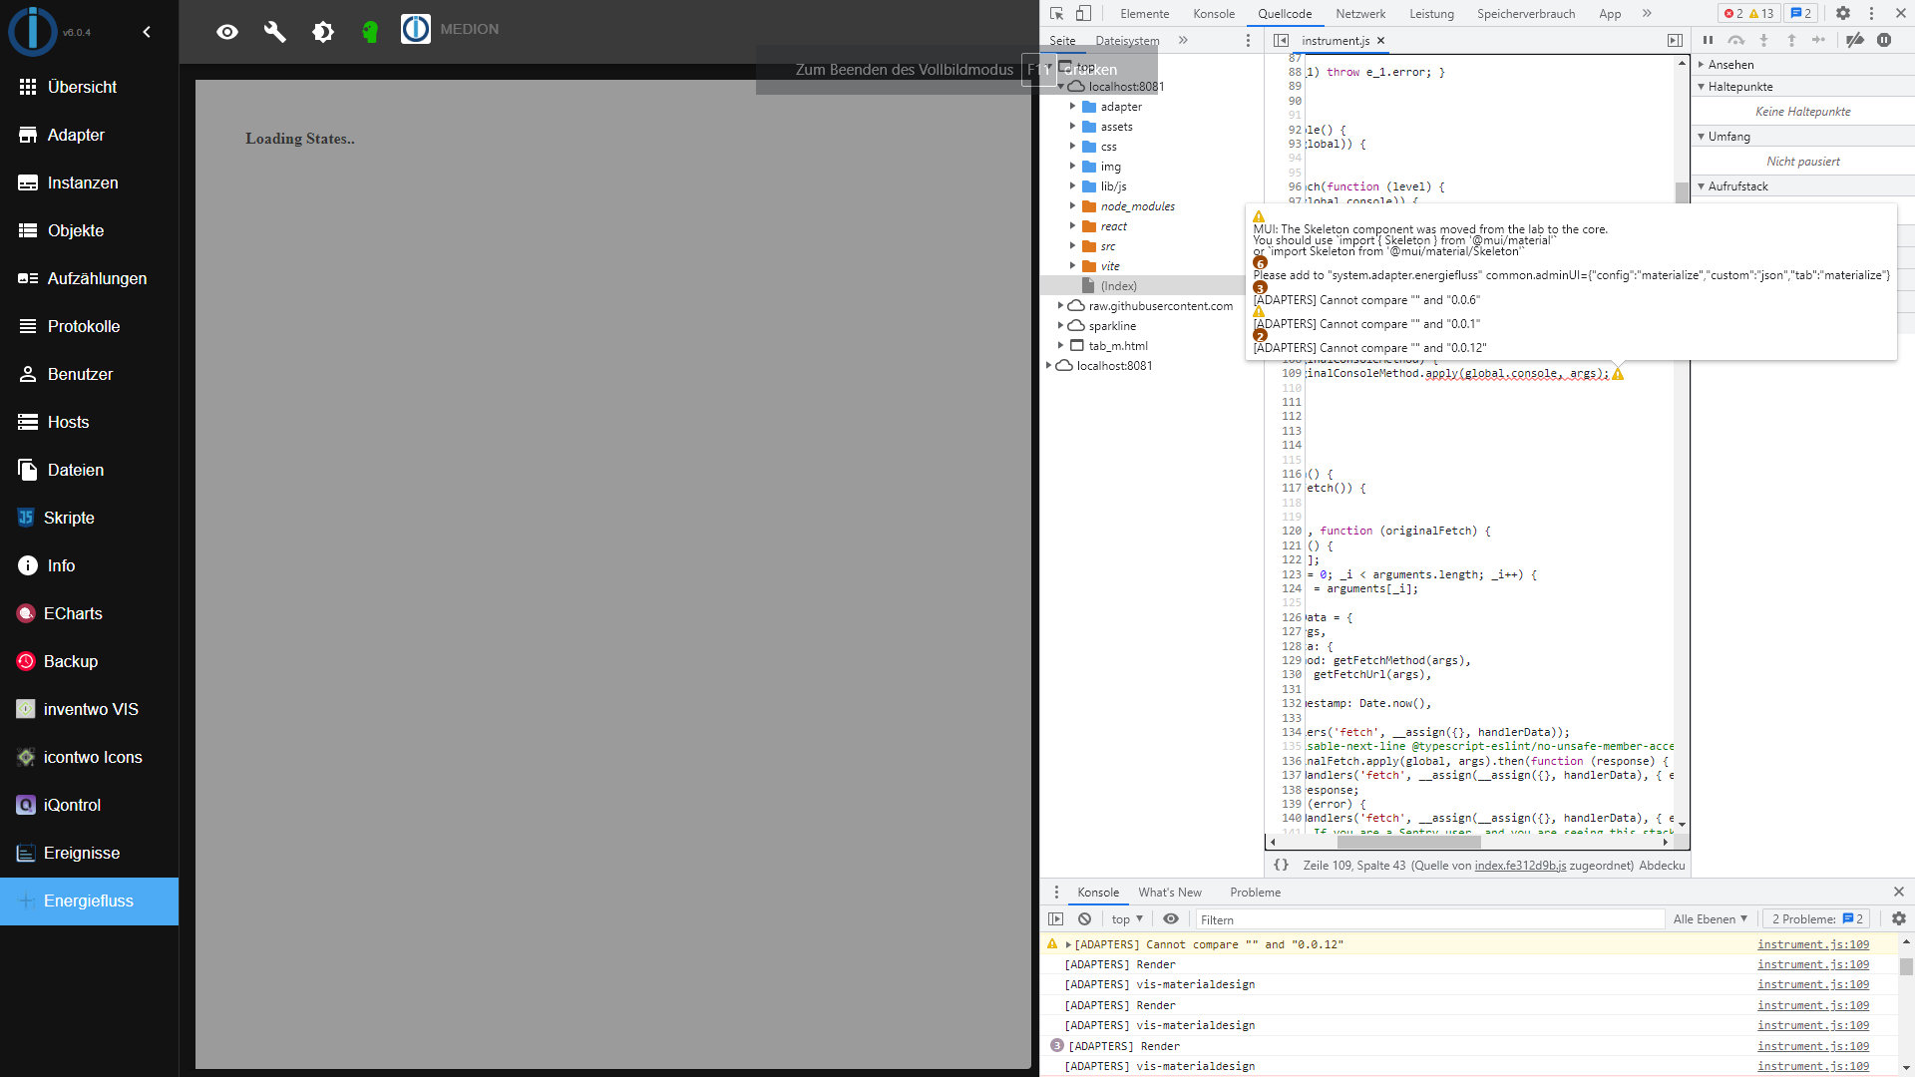Click the Probleme tab in console panel
The image size is (1915, 1077).
(1255, 892)
